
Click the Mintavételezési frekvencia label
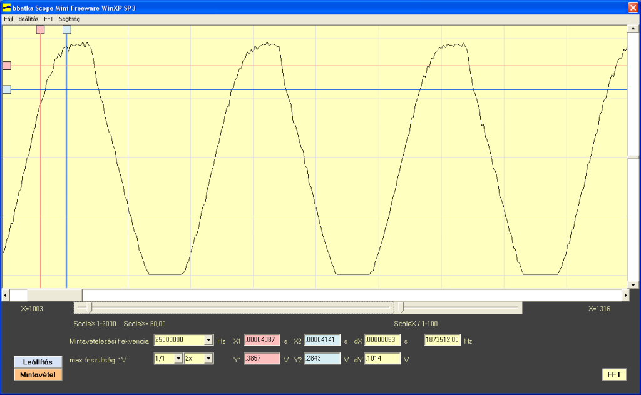pyautogui.click(x=109, y=341)
